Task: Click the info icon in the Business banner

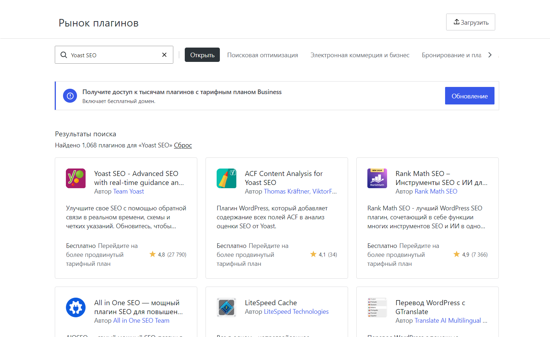Action: pos(70,96)
